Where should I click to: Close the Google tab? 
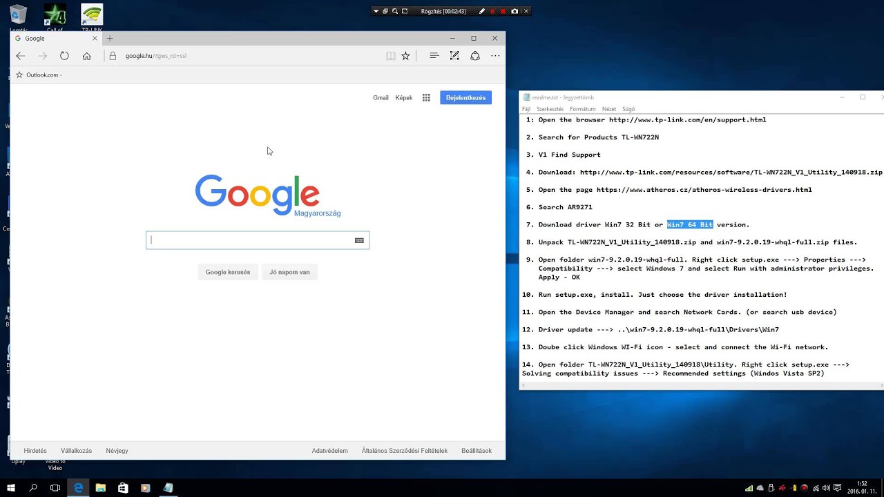click(95, 39)
